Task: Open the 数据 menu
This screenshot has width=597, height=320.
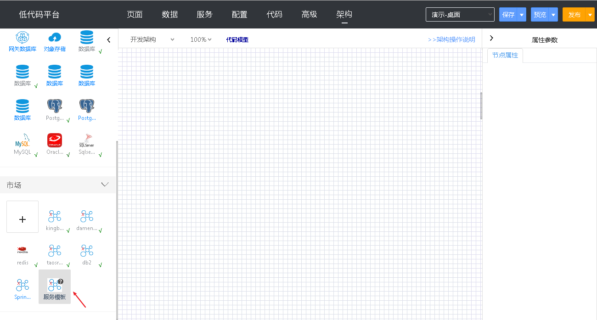Action: [169, 14]
